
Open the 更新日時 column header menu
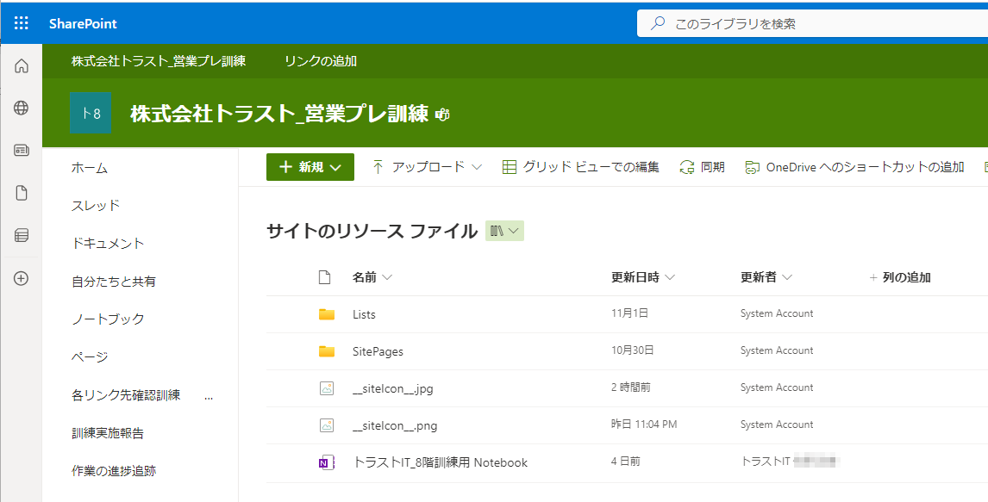tap(642, 277)
